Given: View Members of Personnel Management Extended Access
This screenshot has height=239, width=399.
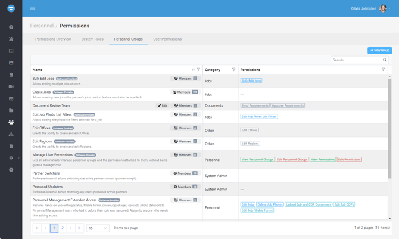Looking at the screenshot, I should click(185, 200).
